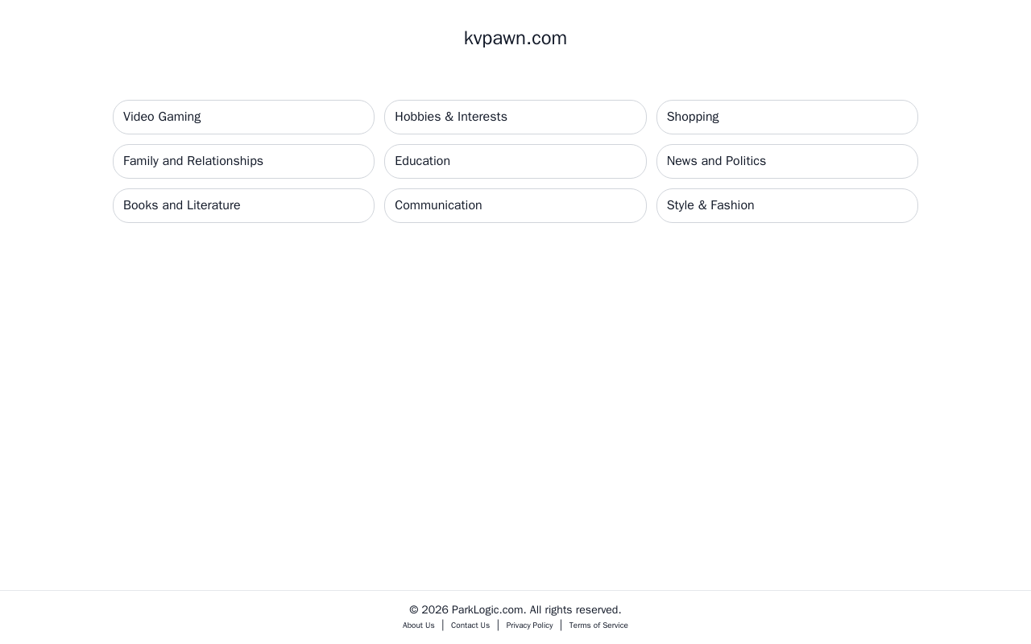Open the Terms of Service link
Screen dimensions: 1031x644
pos(598,625)
